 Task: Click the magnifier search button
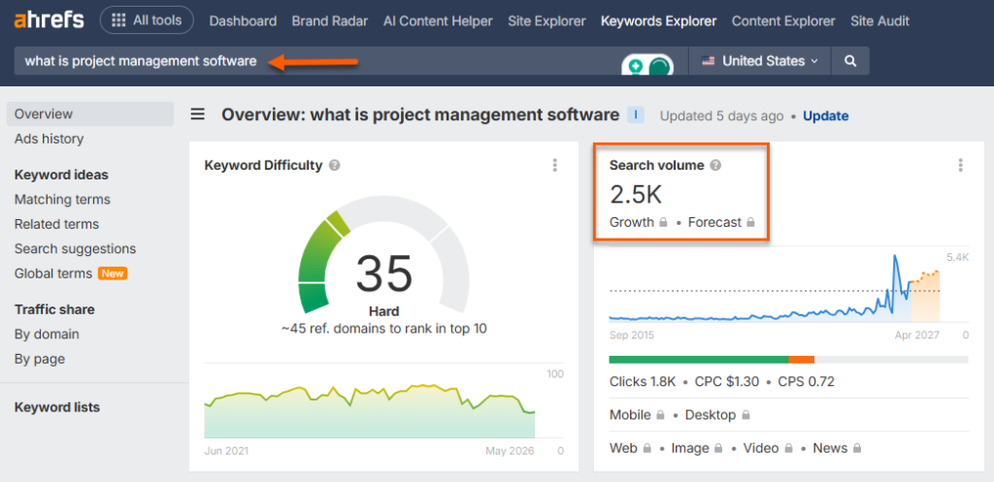850,61
